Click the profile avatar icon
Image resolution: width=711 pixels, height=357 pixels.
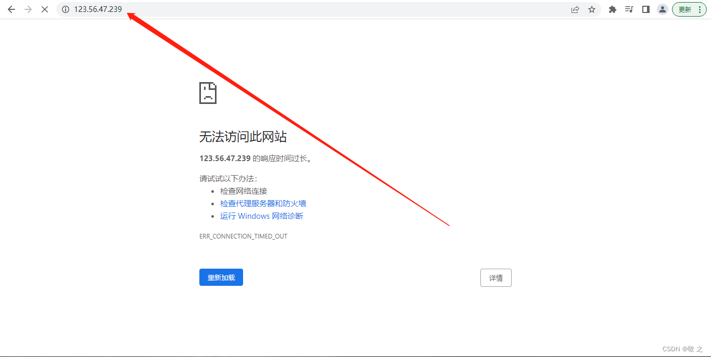pos(662,9)
